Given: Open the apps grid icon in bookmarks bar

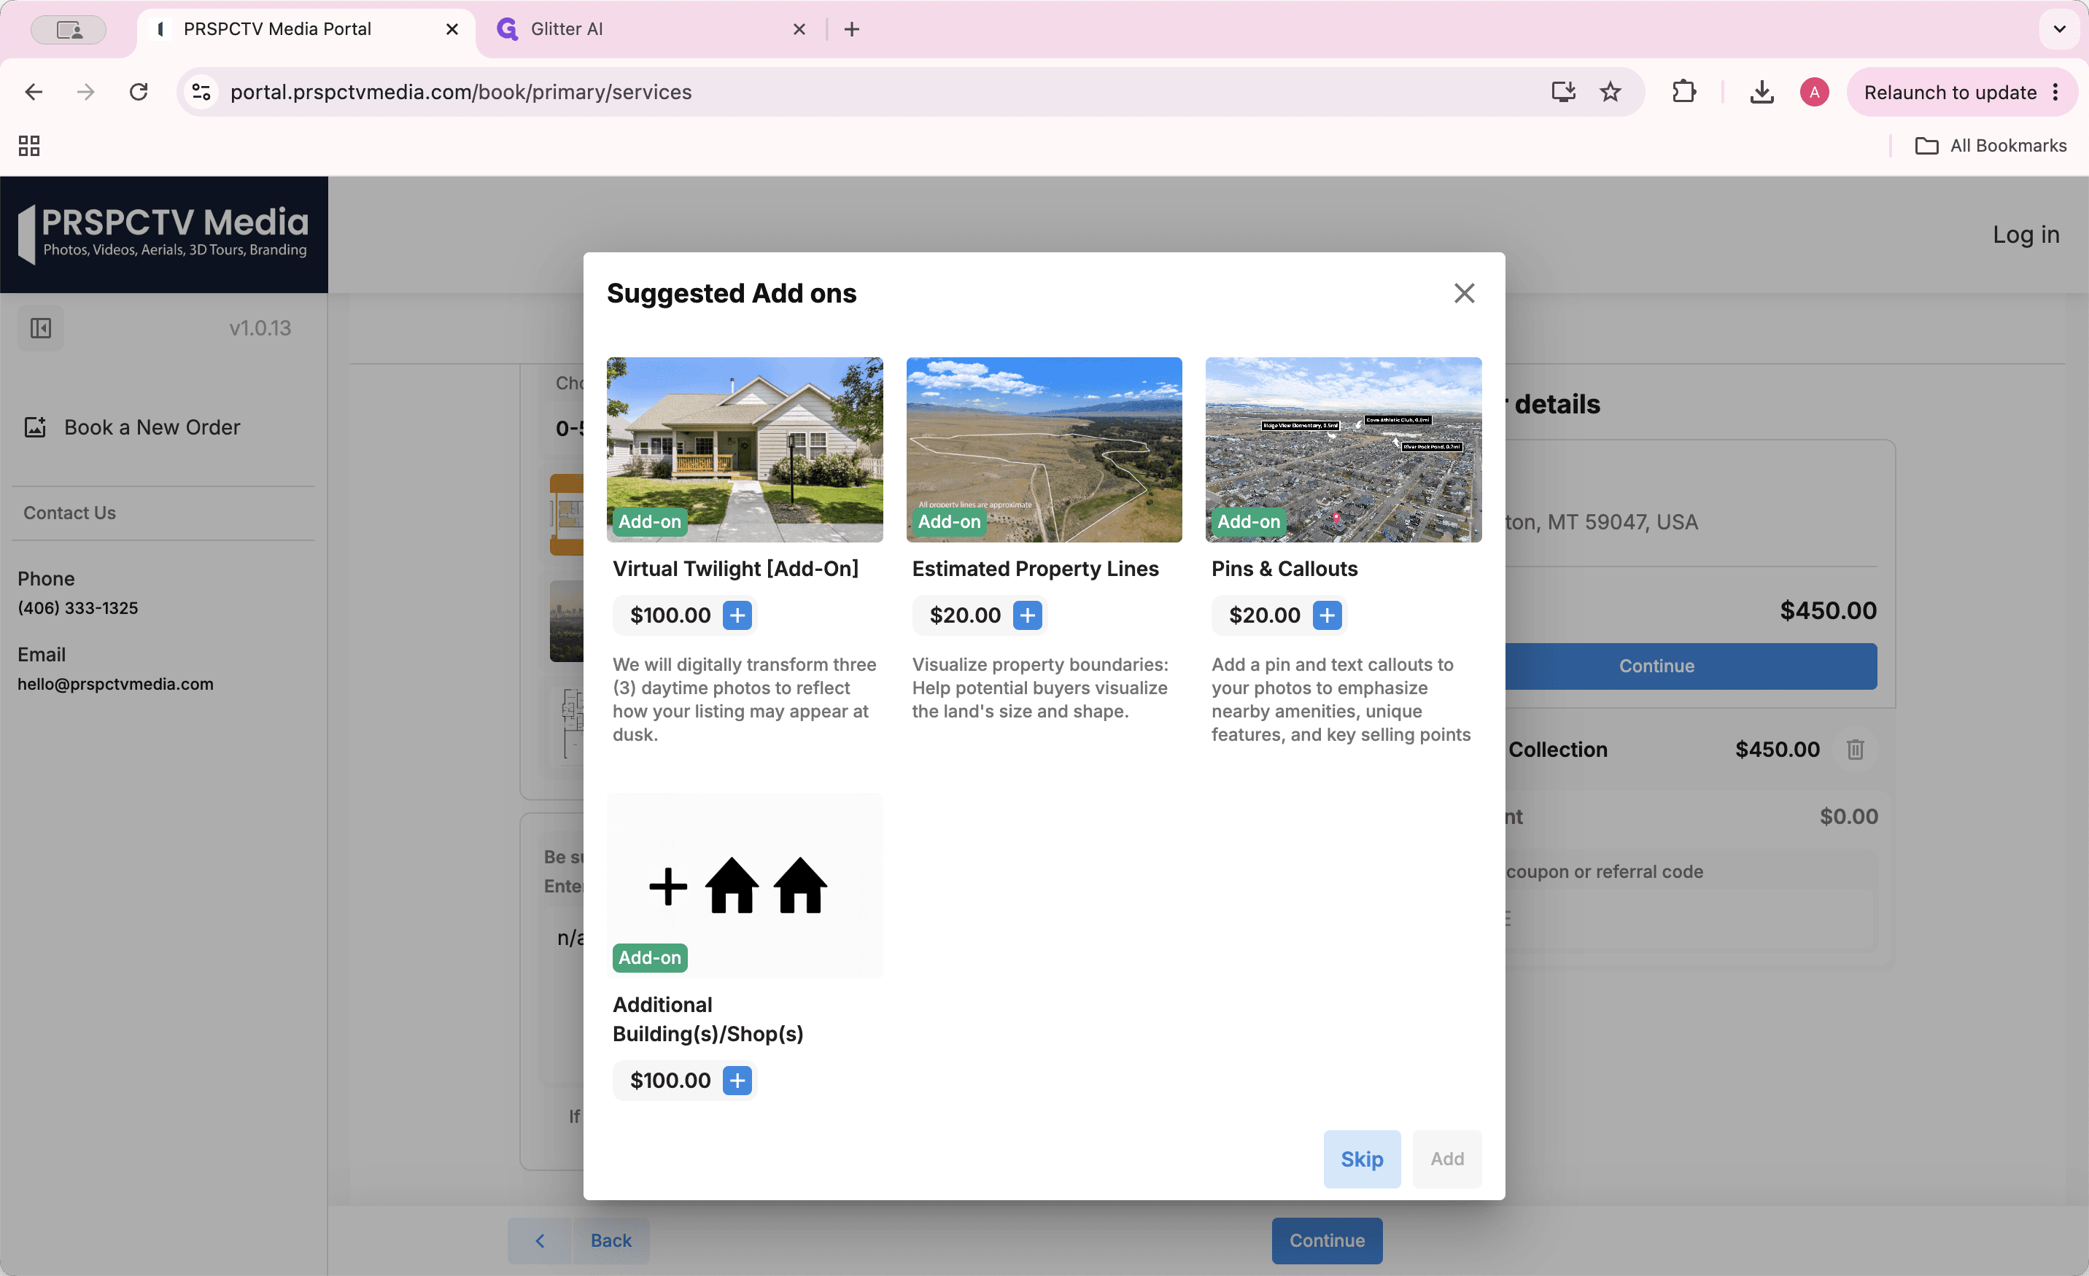Looking at the screenshot, I should pyautogui.click(x=30, y=146).
